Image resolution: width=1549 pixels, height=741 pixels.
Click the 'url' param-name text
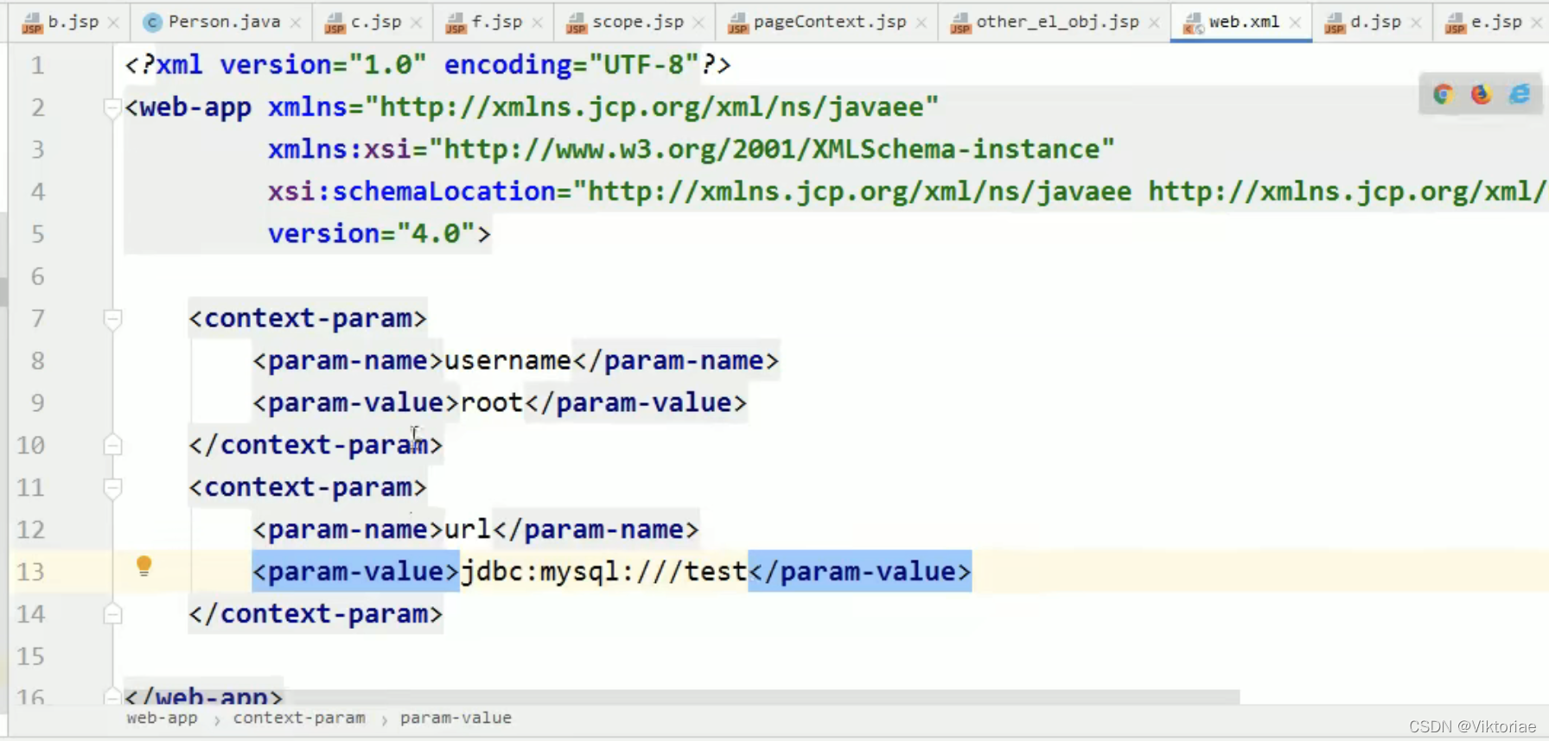[468, 529]
